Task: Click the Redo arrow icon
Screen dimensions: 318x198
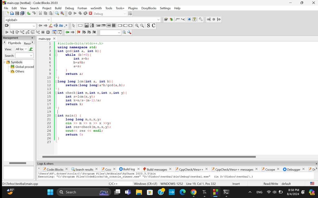Action: [x=34, y=13]
